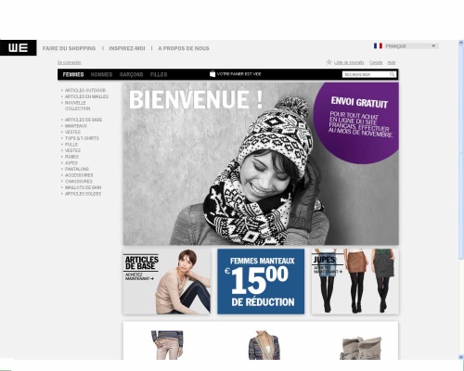Open the shopping bag cart icon
Image resolution: width=464 pixels, height=371 pixels.
click(213, 74)
